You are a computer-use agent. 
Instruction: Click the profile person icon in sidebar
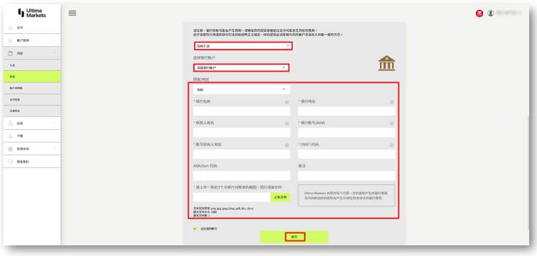(10, 123)
